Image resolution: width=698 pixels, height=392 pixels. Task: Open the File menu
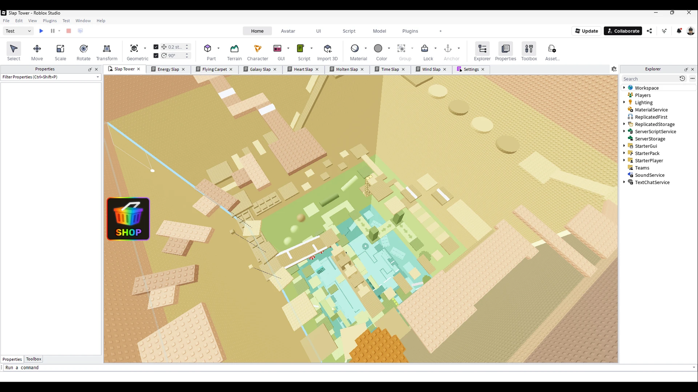coord(6,21)
